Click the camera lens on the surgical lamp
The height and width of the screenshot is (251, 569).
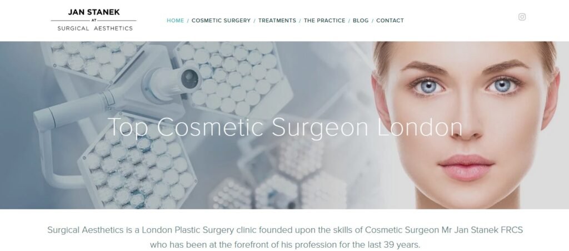click(189, 79)
